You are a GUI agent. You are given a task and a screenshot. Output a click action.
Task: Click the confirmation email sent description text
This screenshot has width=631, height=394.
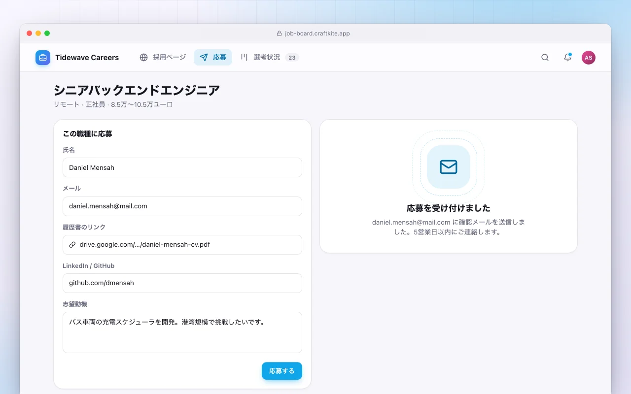[x=449, y=227]
